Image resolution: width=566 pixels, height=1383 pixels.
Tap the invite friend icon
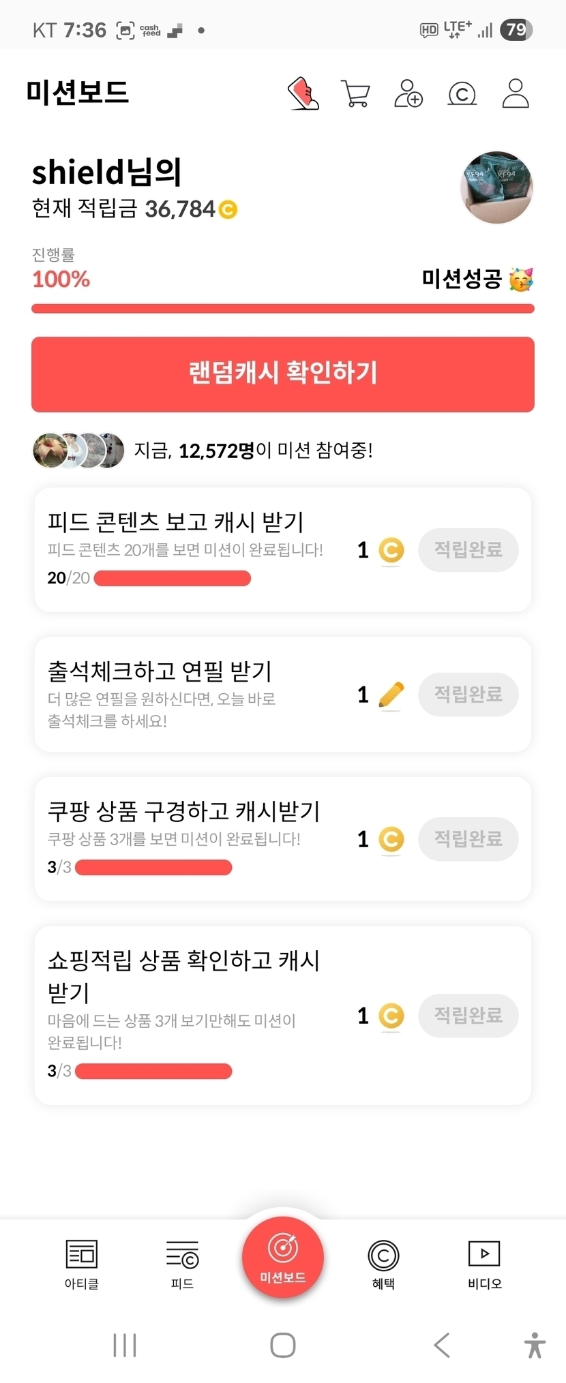click(x=408, y=93)
